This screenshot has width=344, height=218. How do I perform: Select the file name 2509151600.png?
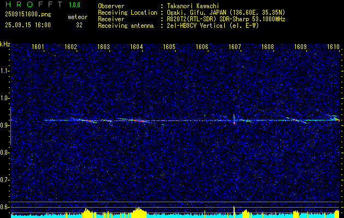pos(28,14)
